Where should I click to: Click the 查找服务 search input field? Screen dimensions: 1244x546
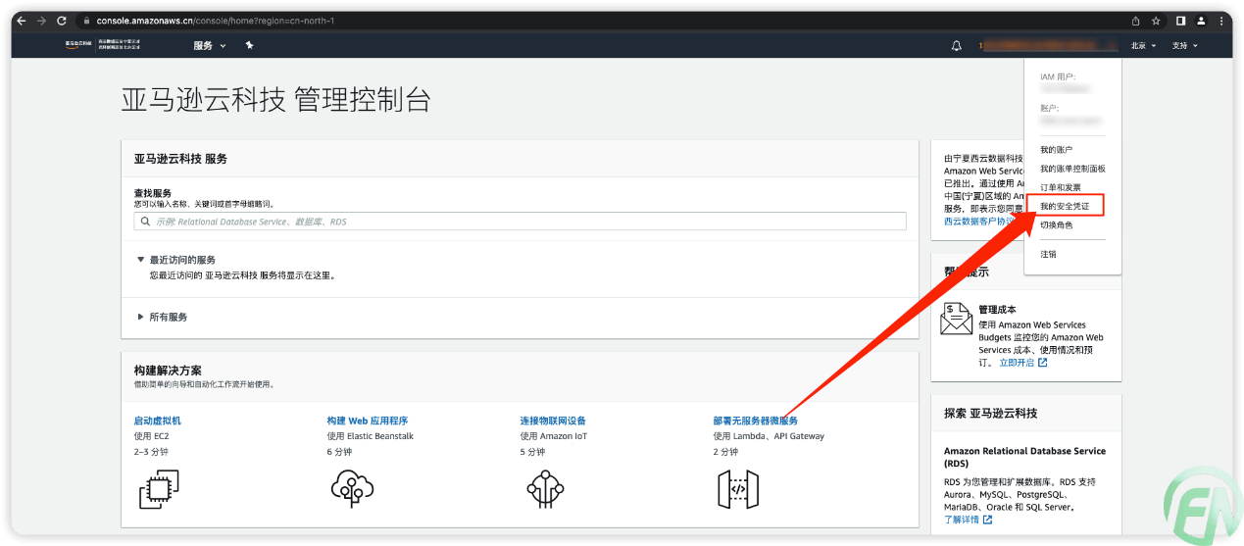coord(520,222)
